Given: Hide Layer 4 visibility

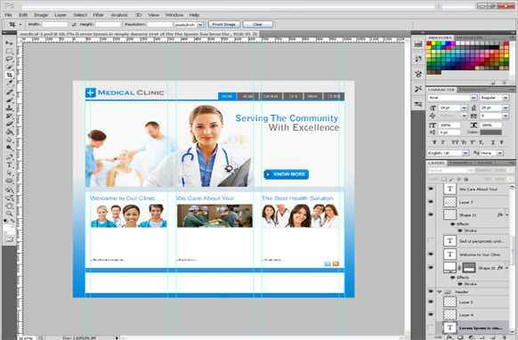Looking at the screenshot, I should (431, 315).
